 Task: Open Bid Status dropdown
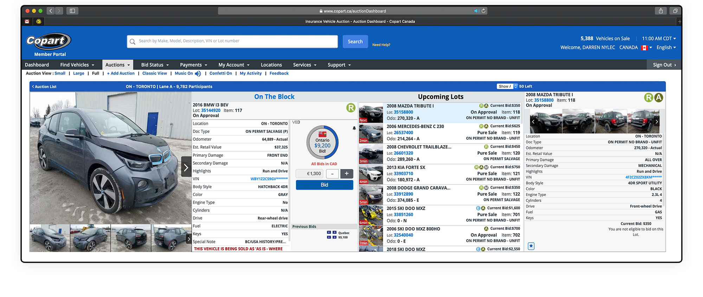tap(155, 65)
